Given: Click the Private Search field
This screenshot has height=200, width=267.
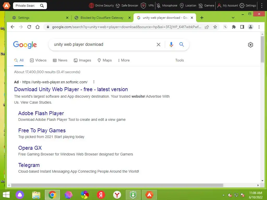Looking at the screenshot, I should click(26, 6).
